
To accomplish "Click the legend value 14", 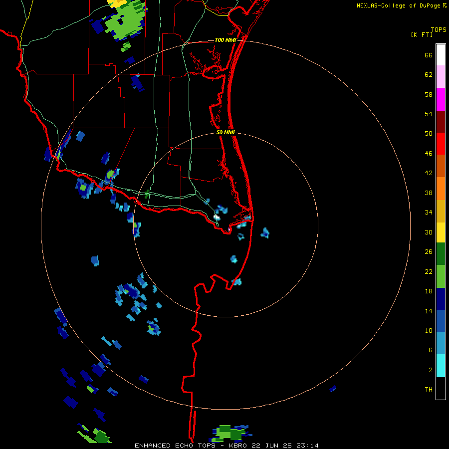I will point(429,311).
